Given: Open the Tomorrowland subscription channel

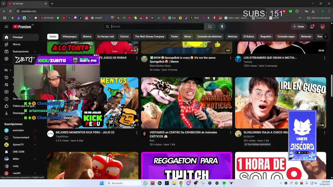Looking at the screenshot, I should (x=20, y=137).
